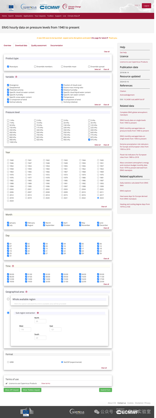Click the North coordinate input field
156x418 pixels.
coord(40,321)
